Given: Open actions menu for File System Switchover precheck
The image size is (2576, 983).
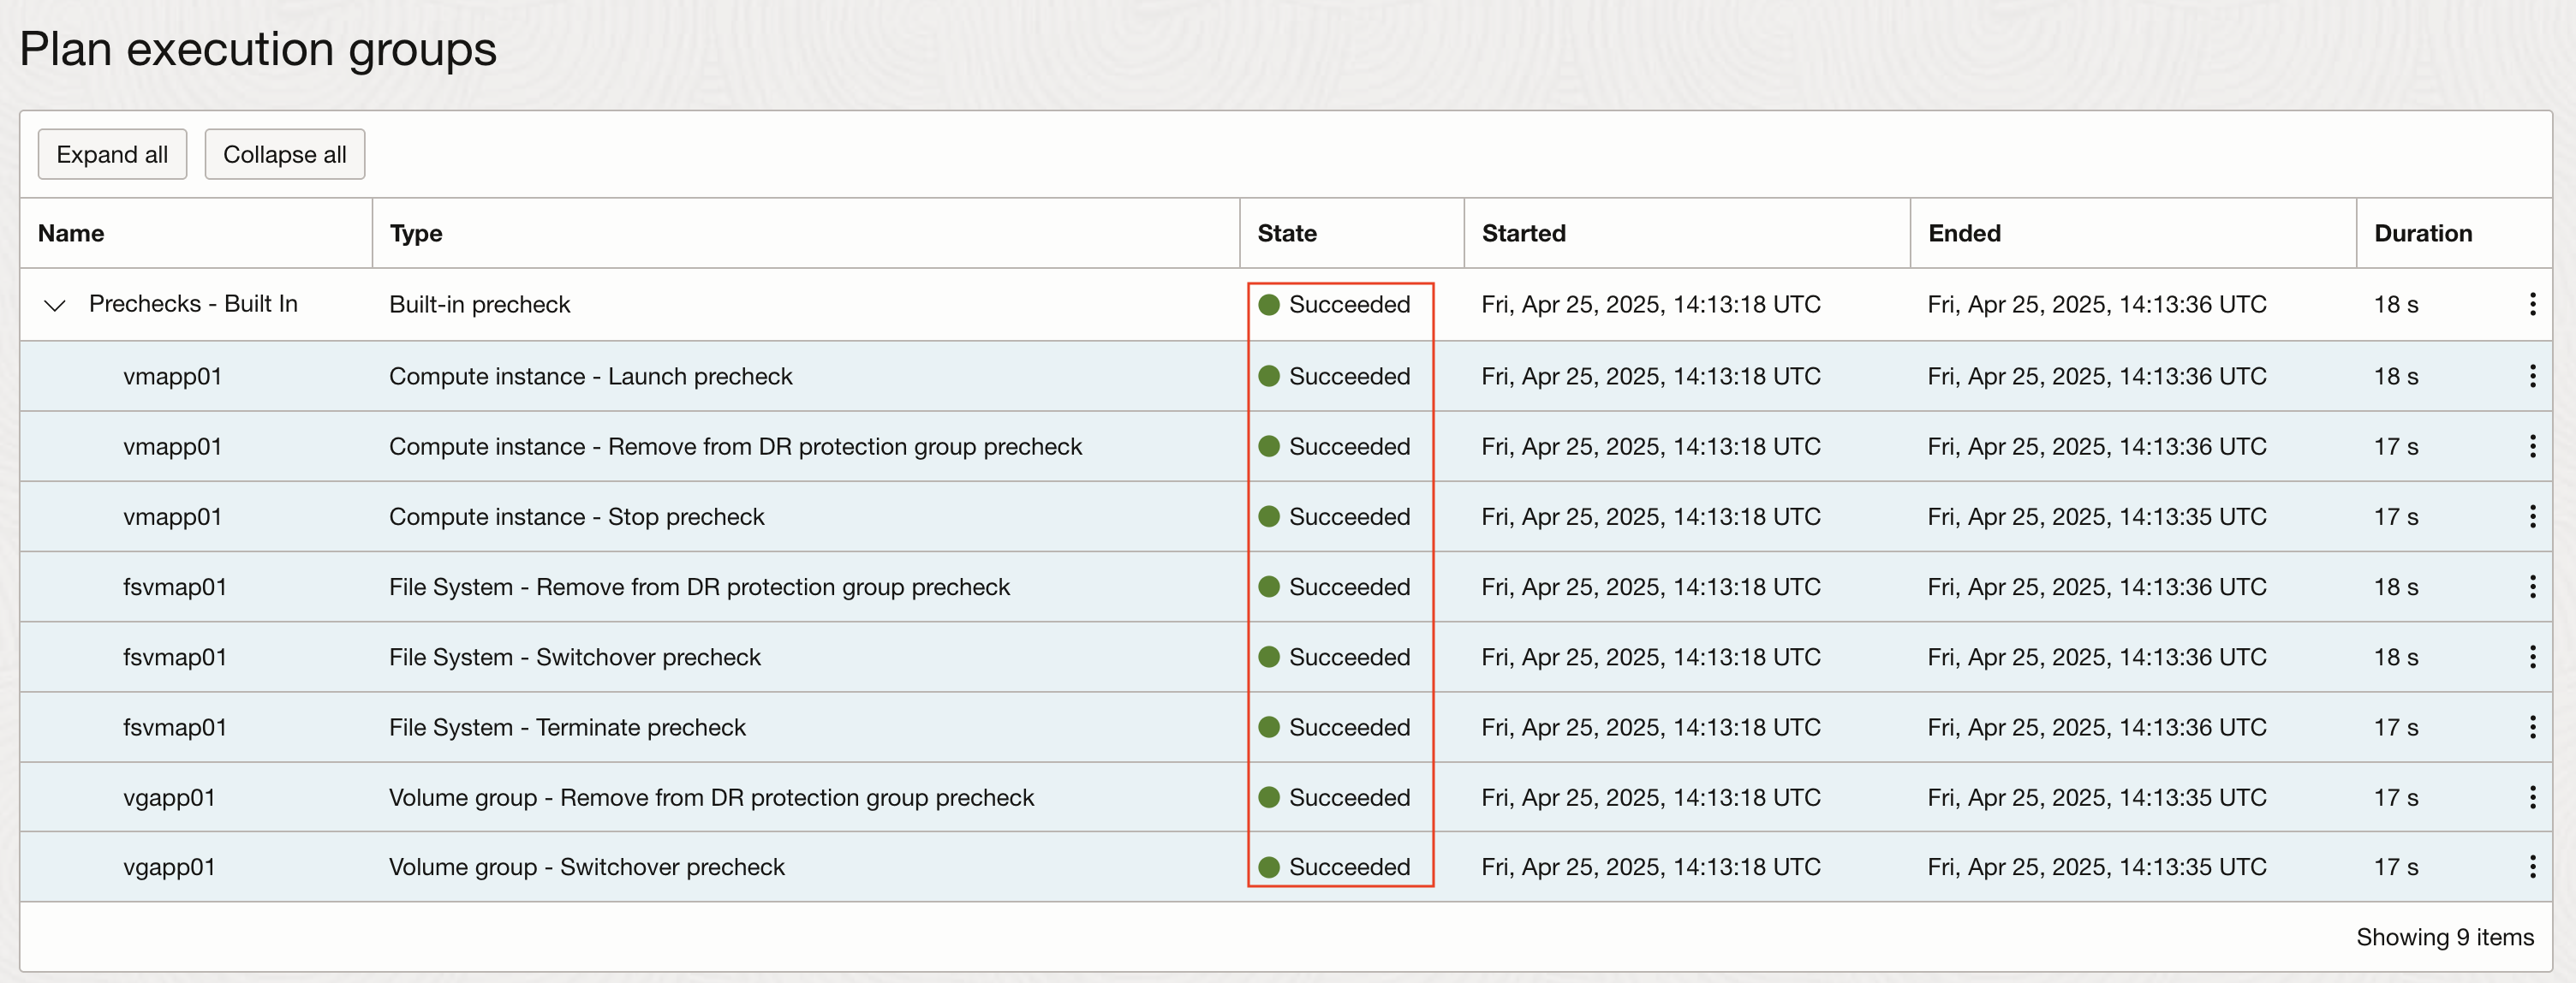Looking at the screenshot, I should pyautogui.click(x=2533, y=657).
